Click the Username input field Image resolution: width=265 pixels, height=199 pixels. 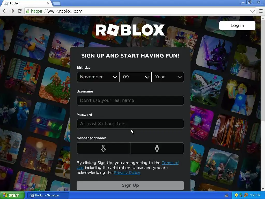click(130, 101)
